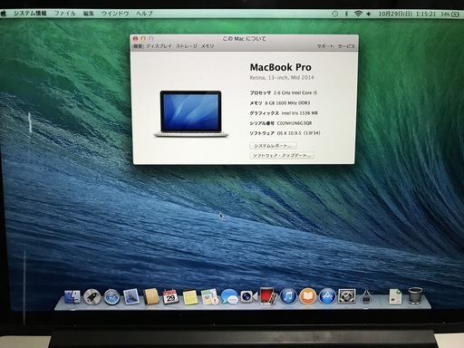
Task: Minimize the この Mac について window
Action: 143,39
